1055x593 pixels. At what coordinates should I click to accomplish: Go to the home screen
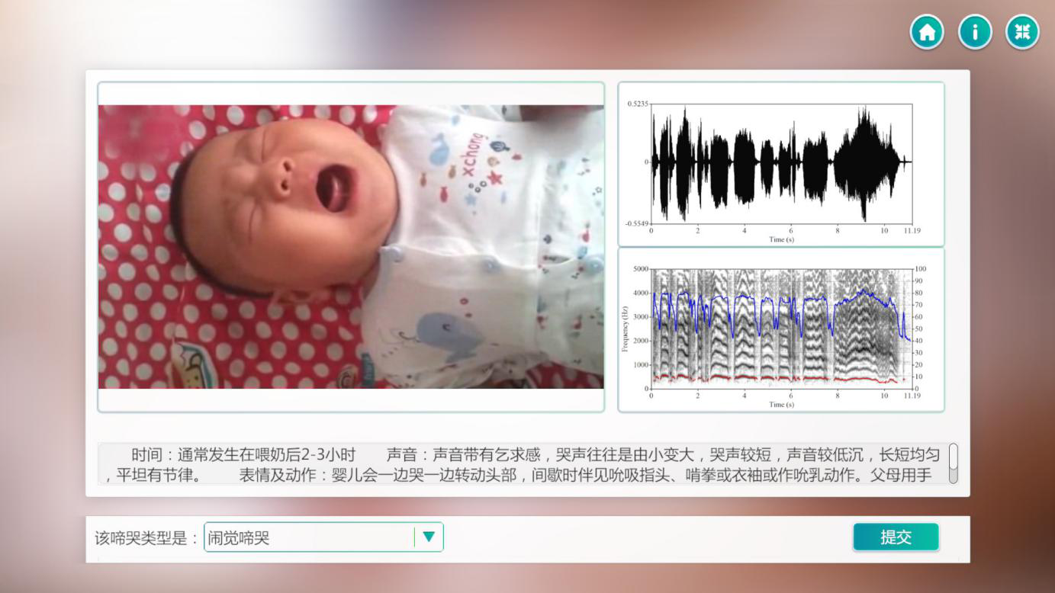[x=927, y=32]
